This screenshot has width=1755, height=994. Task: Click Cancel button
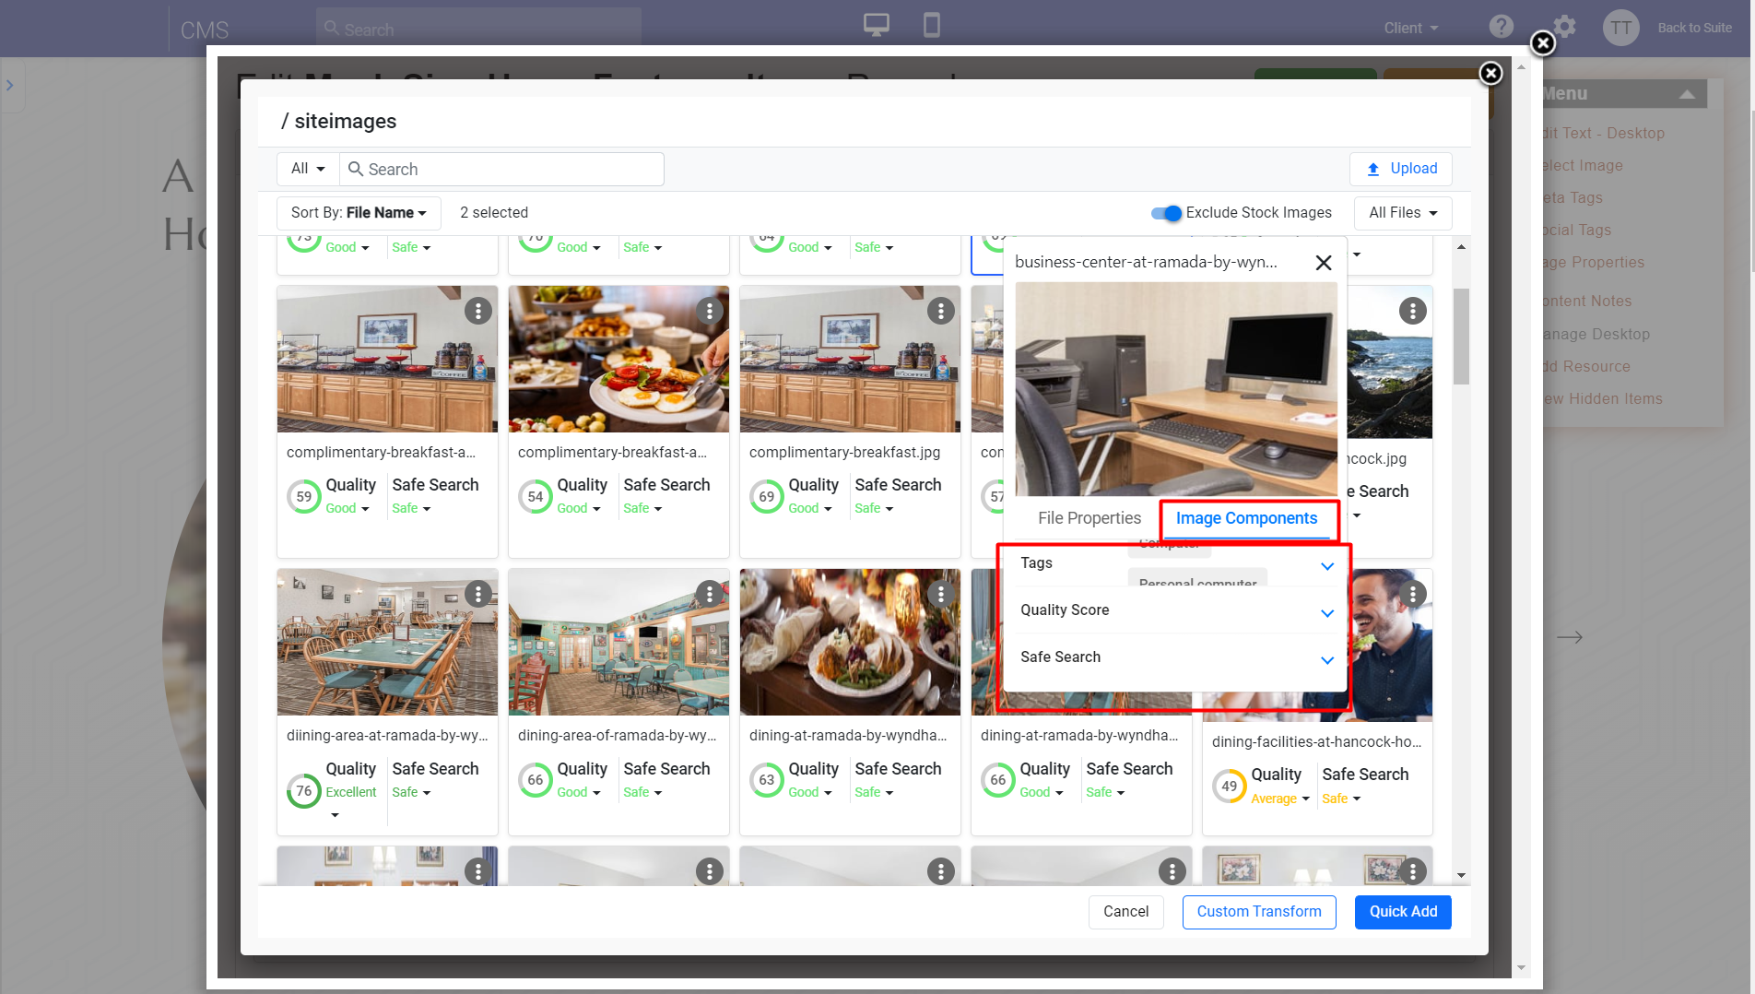click(x=1125, y=912)
